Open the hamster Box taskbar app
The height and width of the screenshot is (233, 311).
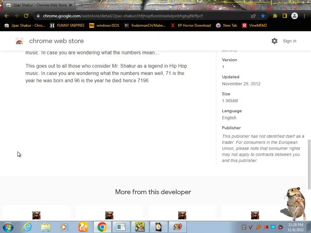pyautogui.click(x=140, y=227)
